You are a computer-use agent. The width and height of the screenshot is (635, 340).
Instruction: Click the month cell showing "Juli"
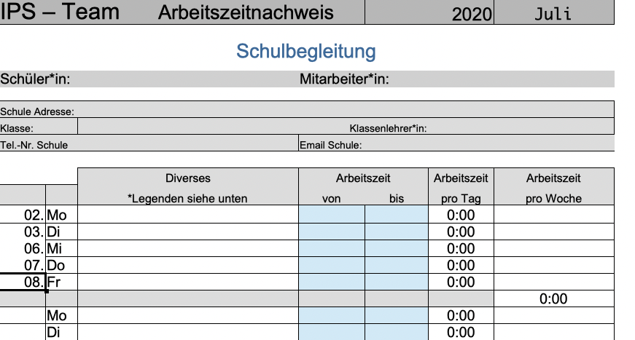point(553,14)
